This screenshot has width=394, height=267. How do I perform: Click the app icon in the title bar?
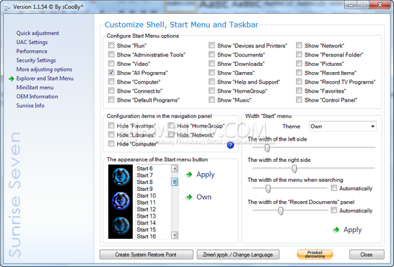[x=7, y=7]
